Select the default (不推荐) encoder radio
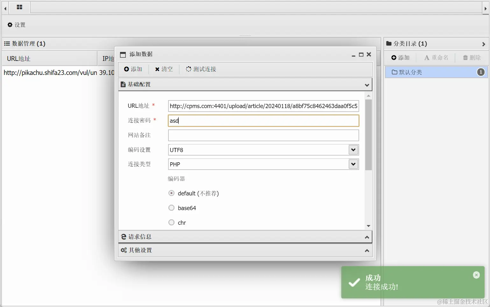Image resolution: width=490 pixels, height=307 pixels. [171, 193]
